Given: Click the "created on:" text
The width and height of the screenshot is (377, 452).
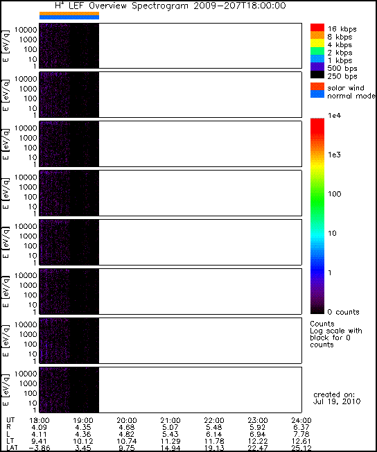Looking at the screenshot, I should [334, 394].
